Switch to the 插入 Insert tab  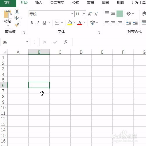(39, 3)
